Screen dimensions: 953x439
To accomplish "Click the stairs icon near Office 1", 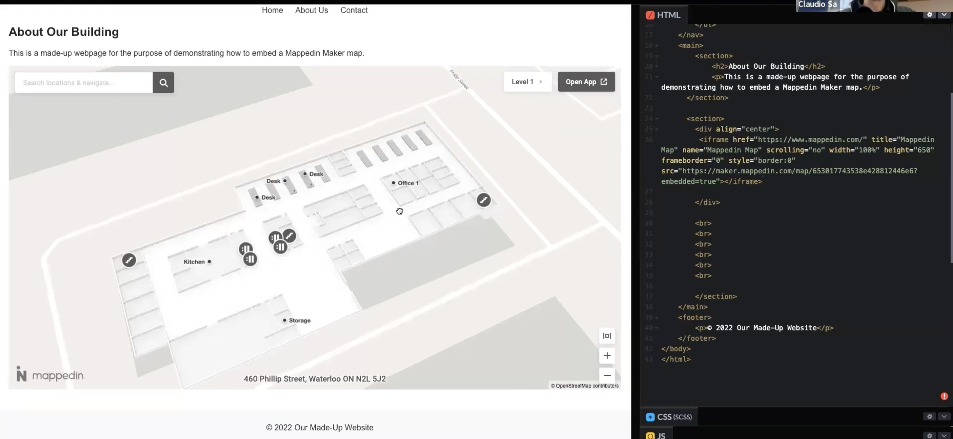I will coord(483,200).
